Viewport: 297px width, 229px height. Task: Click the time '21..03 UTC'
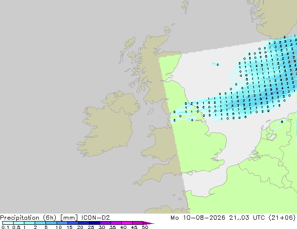click(247, 218)
